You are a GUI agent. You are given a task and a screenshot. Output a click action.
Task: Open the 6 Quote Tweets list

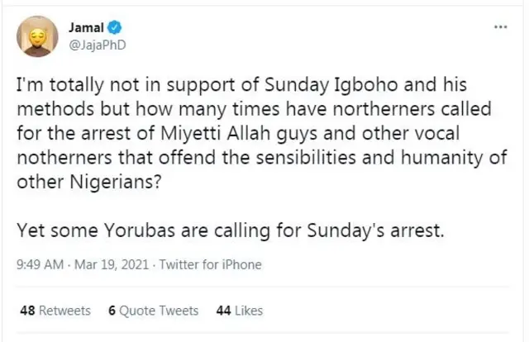(x=153, y=311)
